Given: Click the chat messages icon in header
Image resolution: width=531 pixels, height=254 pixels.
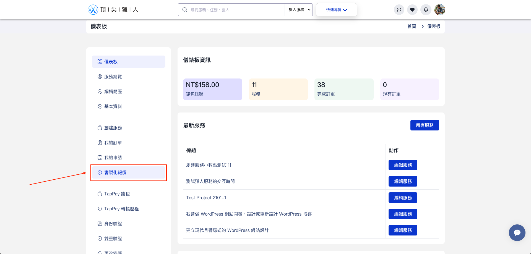Looking at the screenshot, I should click(x=399, y=10).
